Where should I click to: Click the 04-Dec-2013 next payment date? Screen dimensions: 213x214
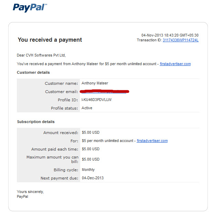(x=93, y=178)
